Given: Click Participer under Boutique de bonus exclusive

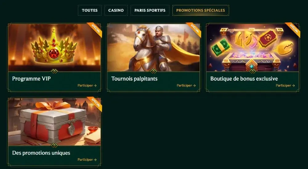Looking at the screenshot, I should point(285,85).
